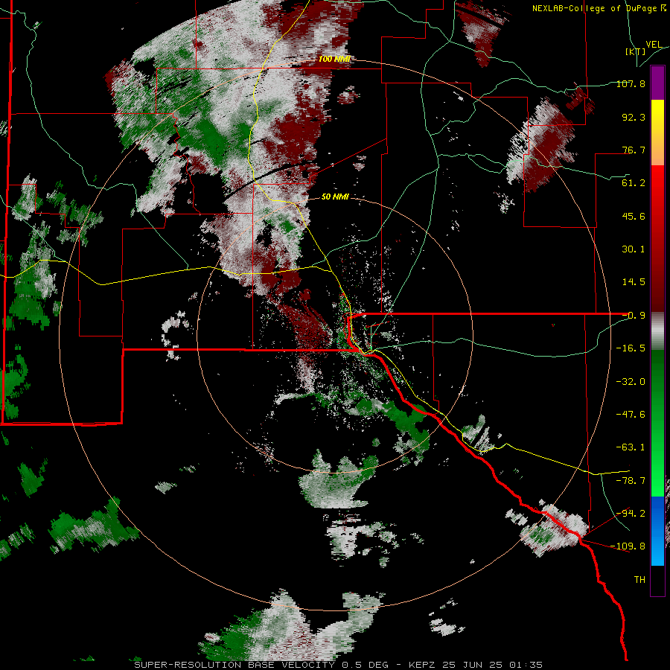Screen dimensions: 670x670
Task: Click the 61.2 value on the velocity scale
Action: [634, 183]
